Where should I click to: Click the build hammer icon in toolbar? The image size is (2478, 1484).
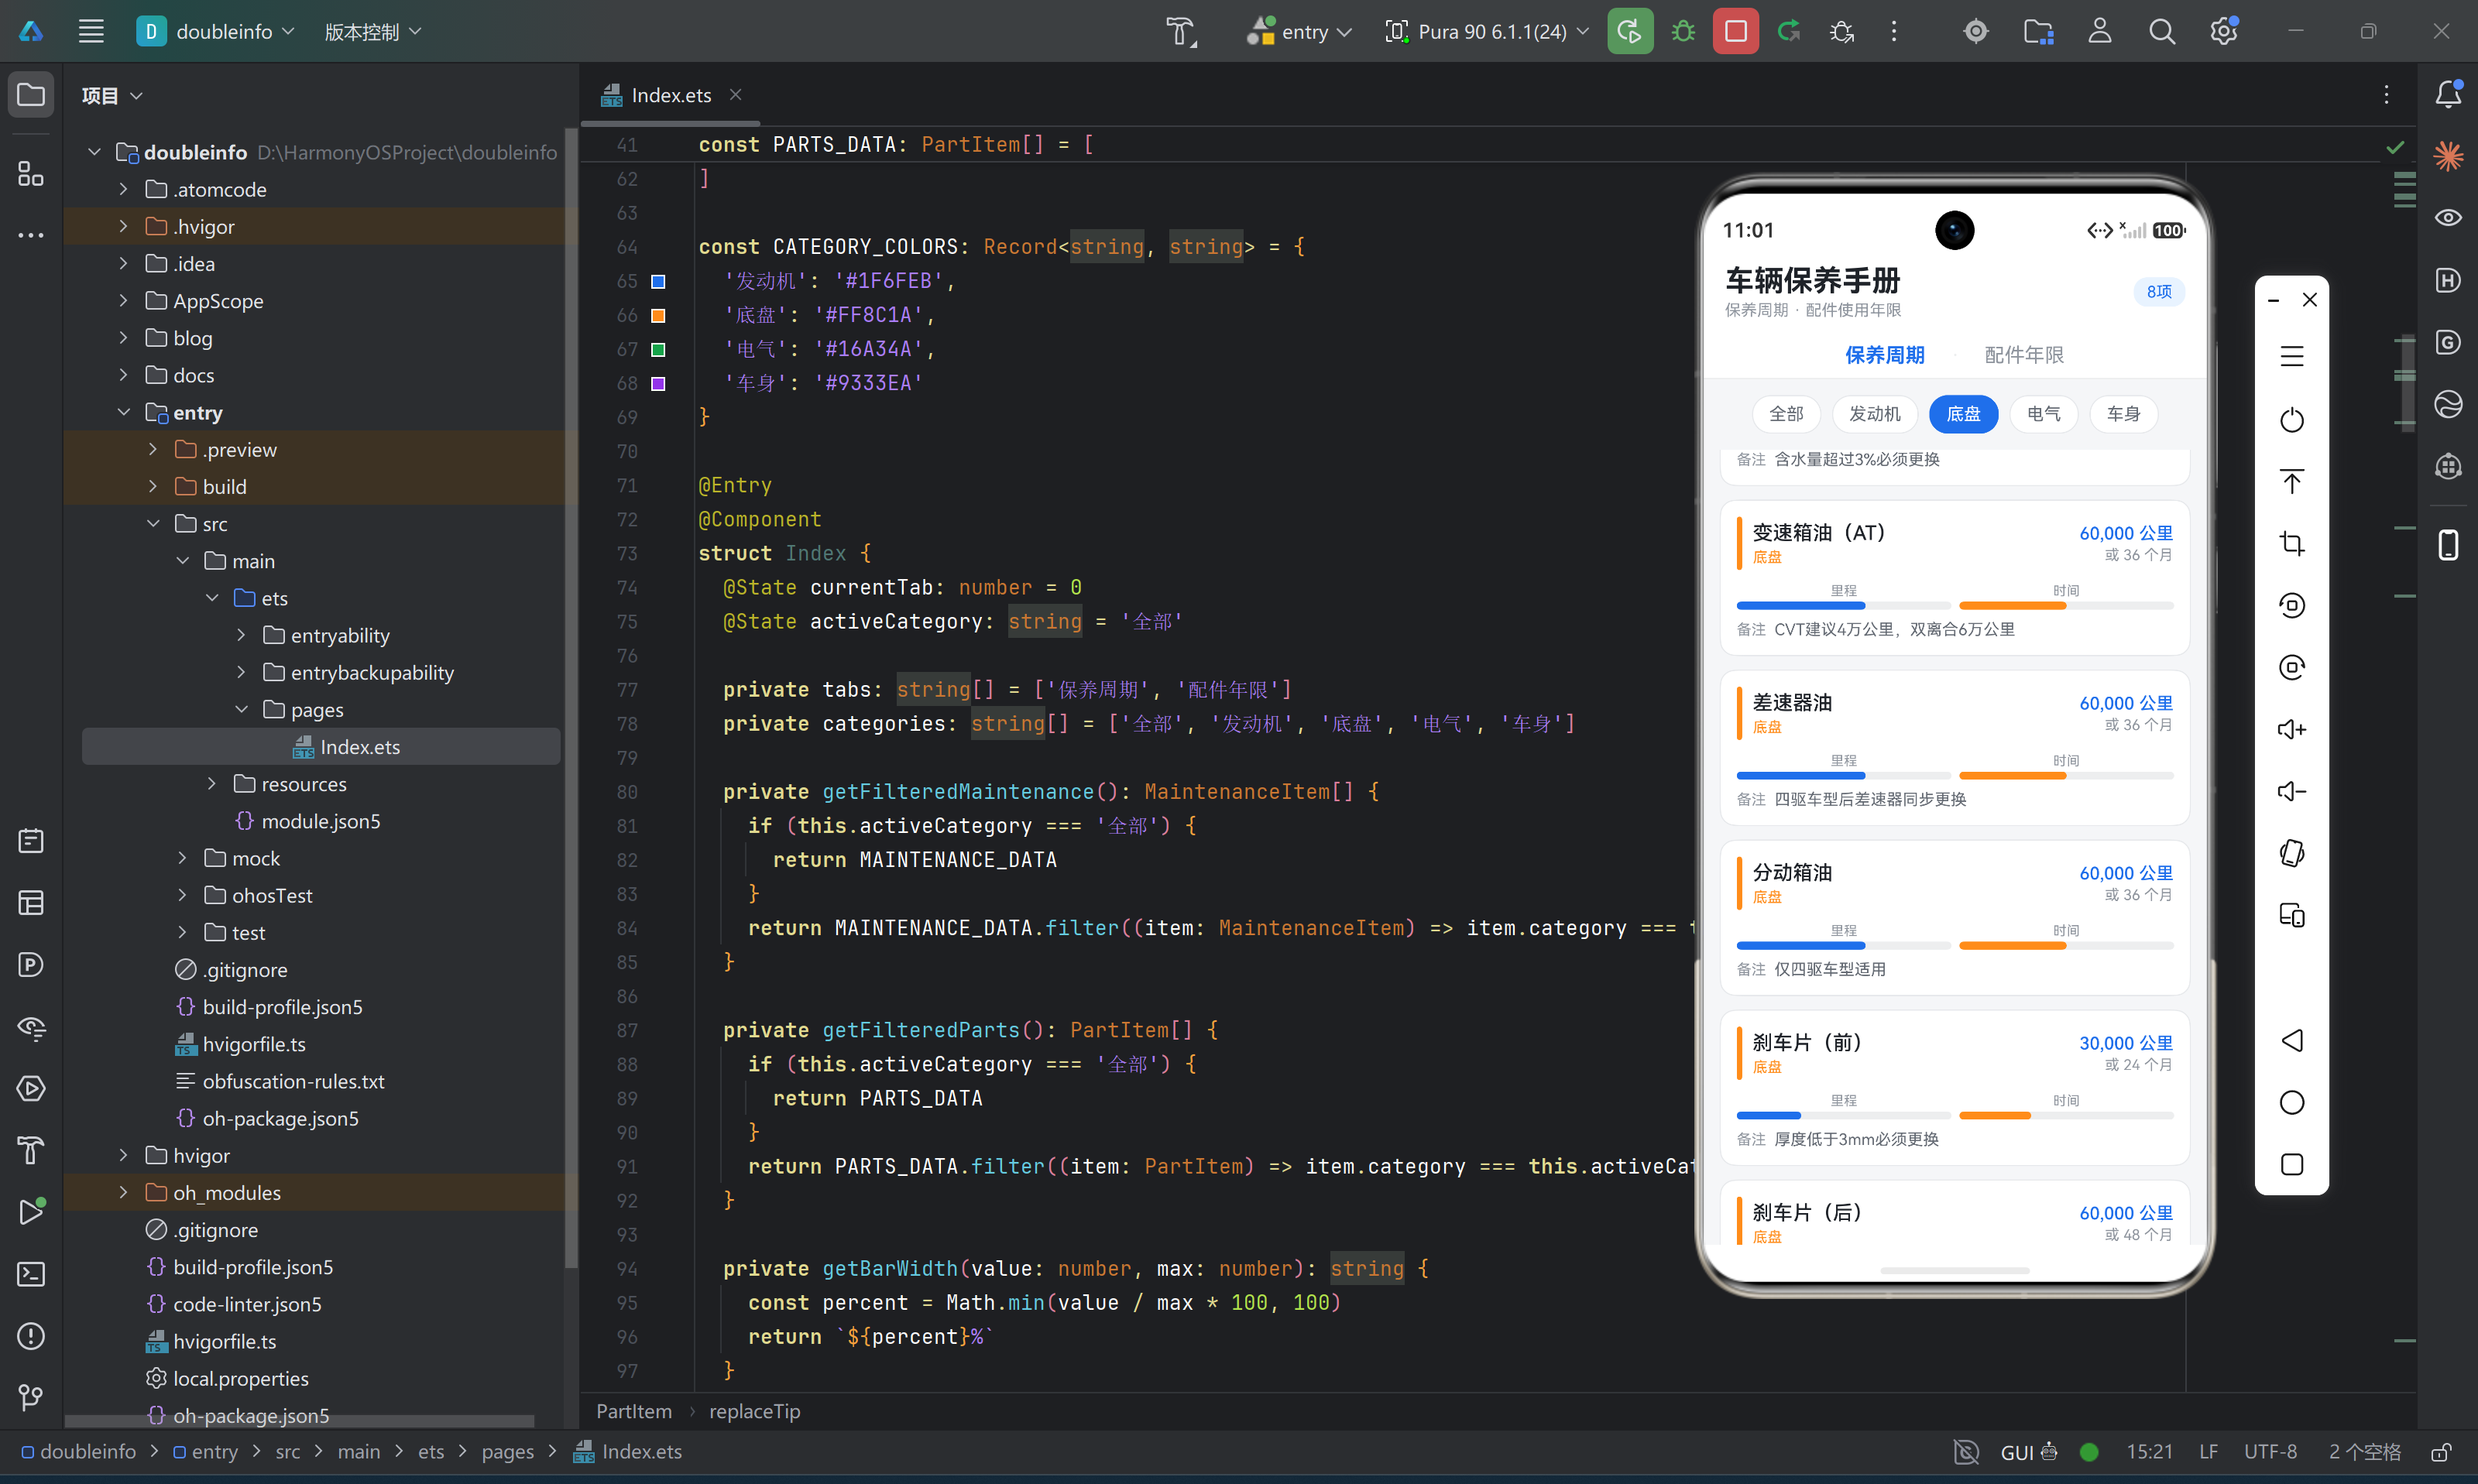click(1181, 31)
